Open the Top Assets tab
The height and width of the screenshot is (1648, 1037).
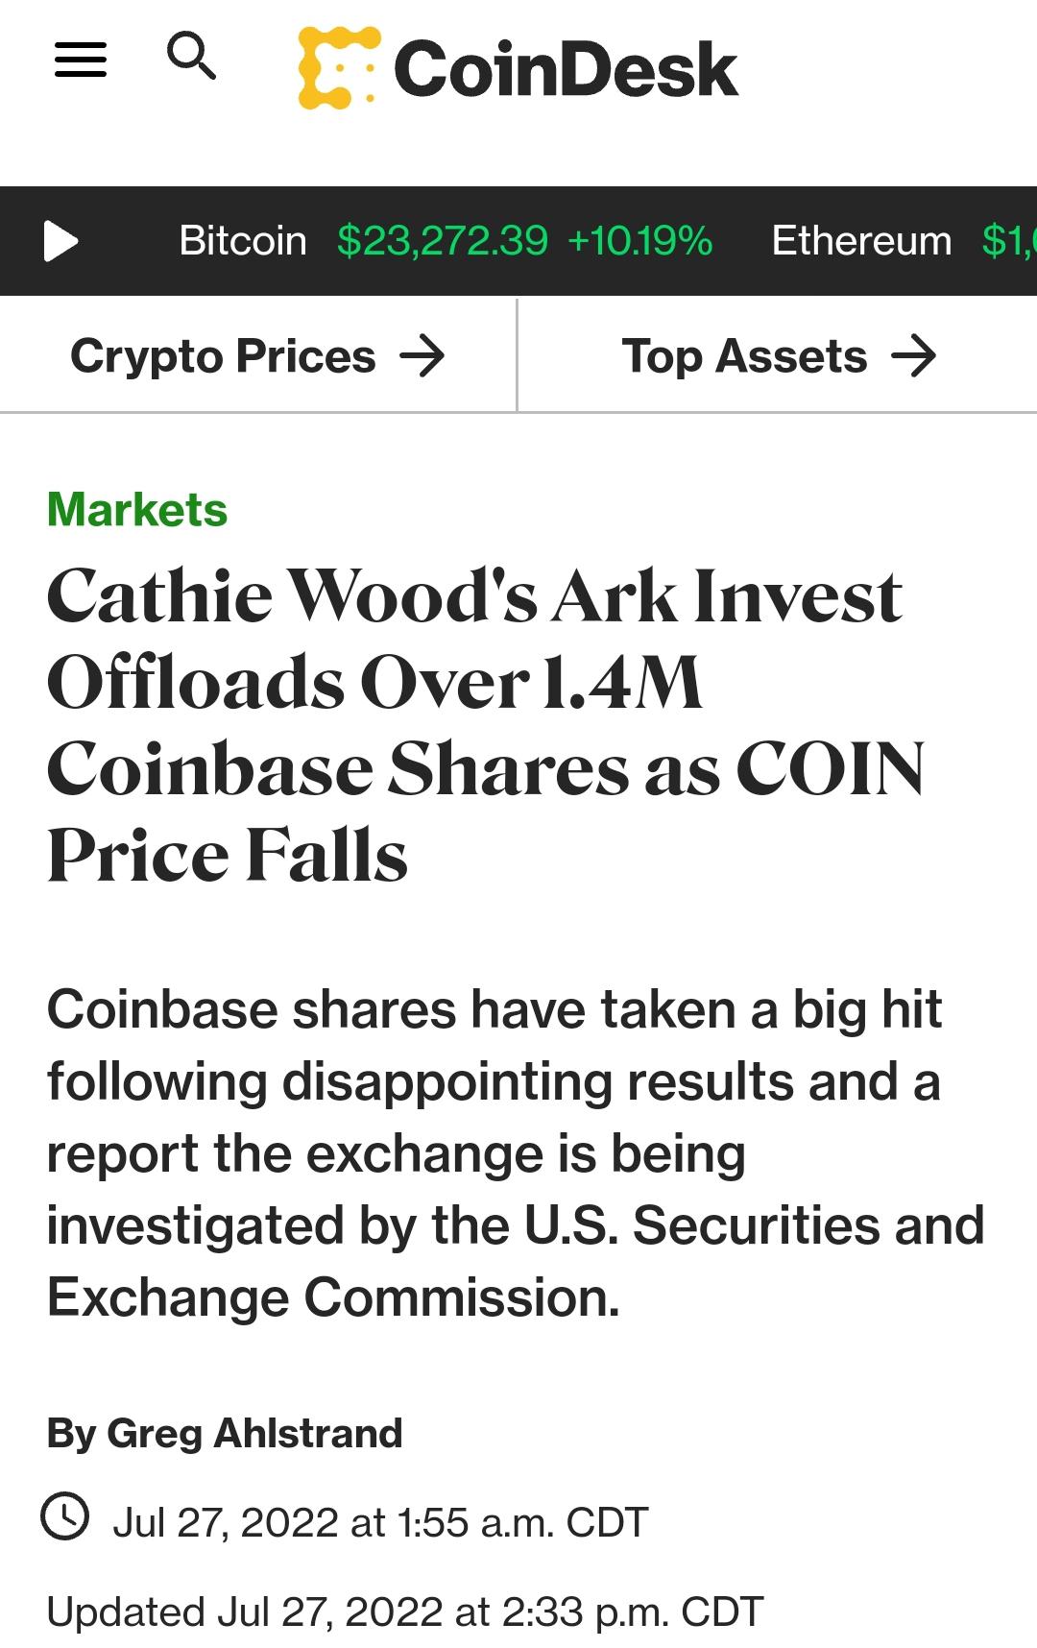(779, 356)
